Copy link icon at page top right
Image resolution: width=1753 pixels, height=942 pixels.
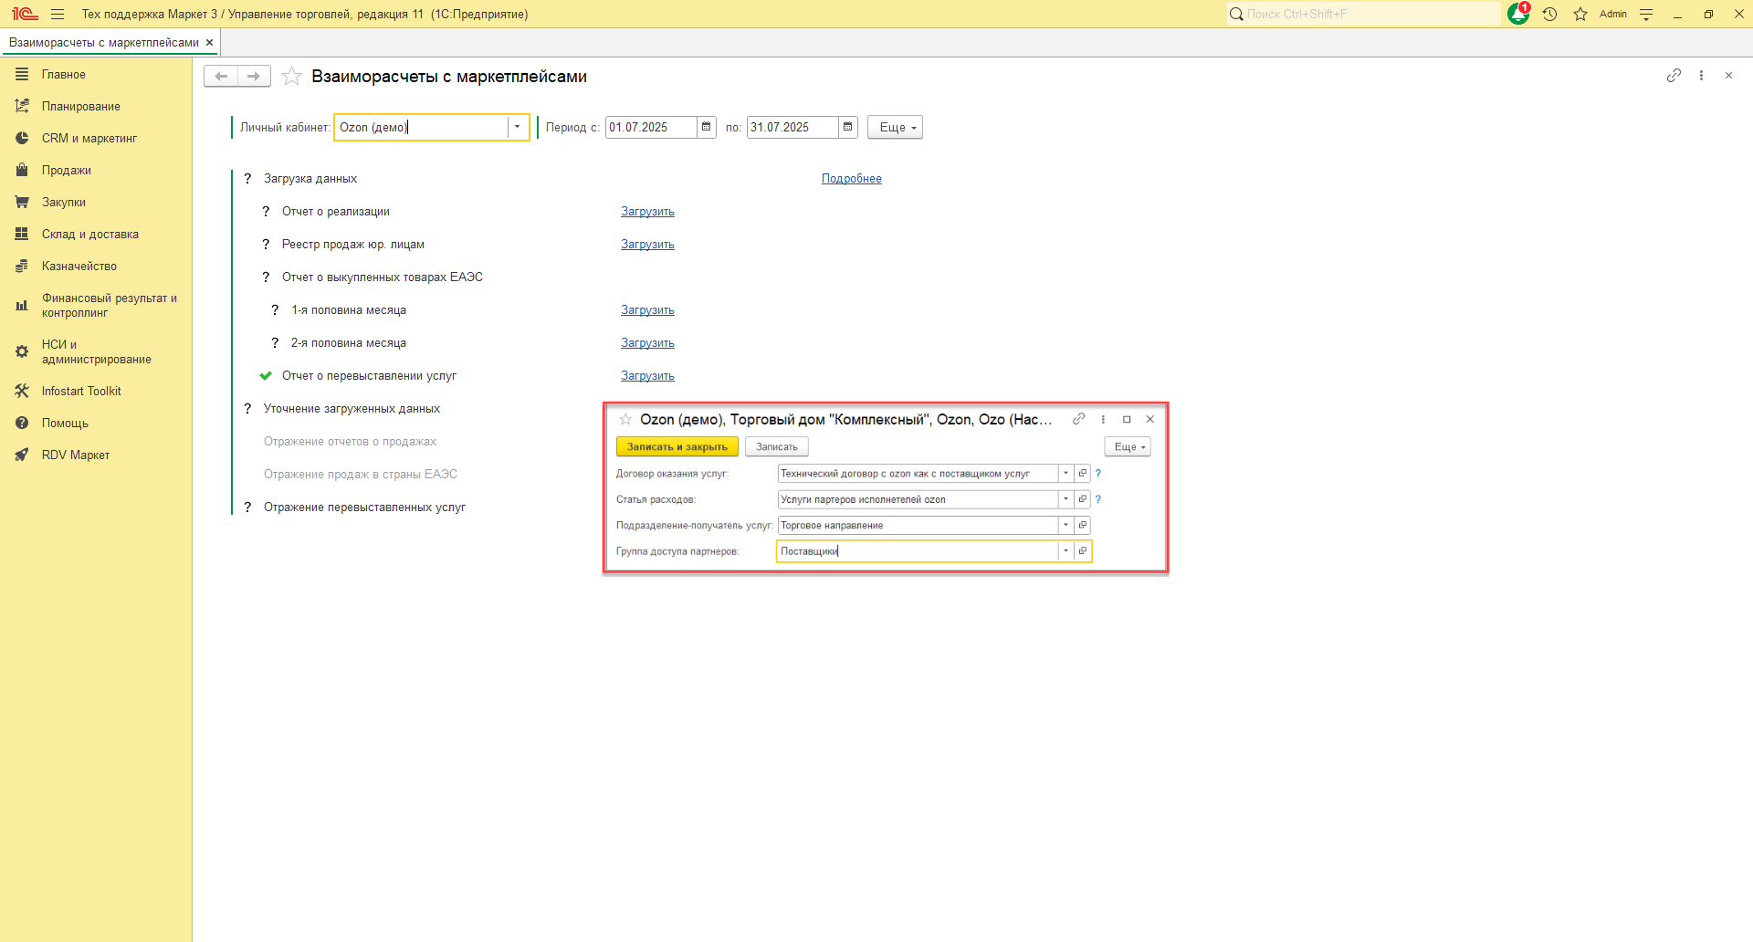(1674, 76)
